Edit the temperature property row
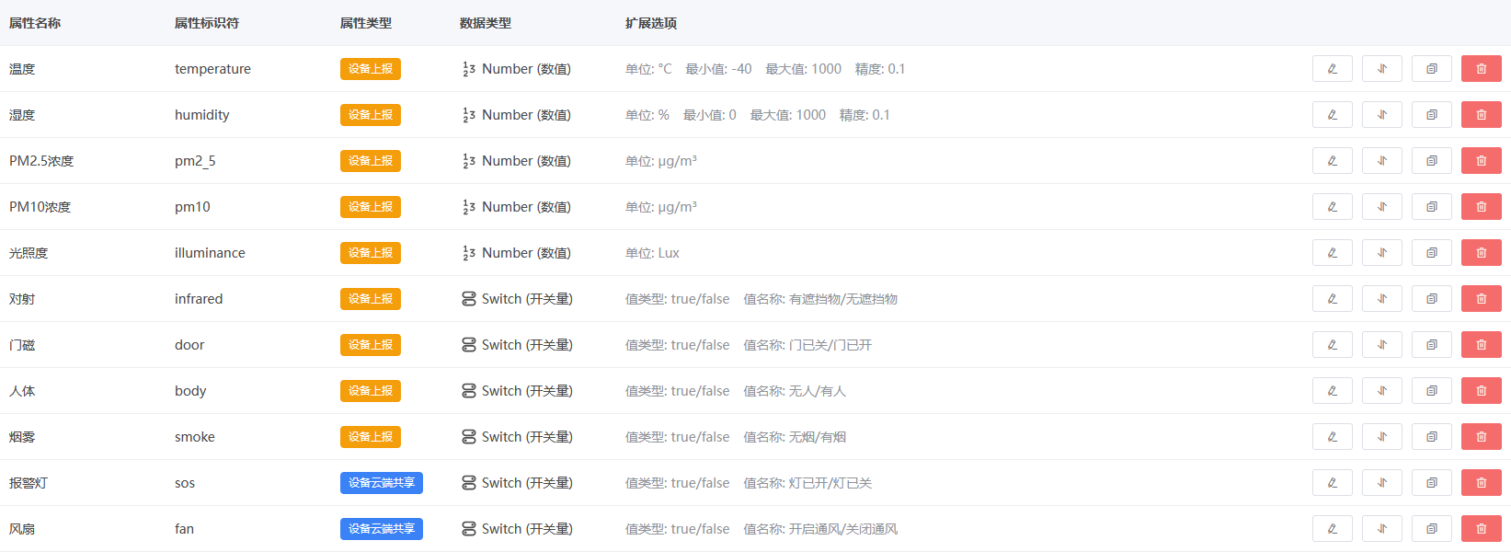 coord(1332,69)
